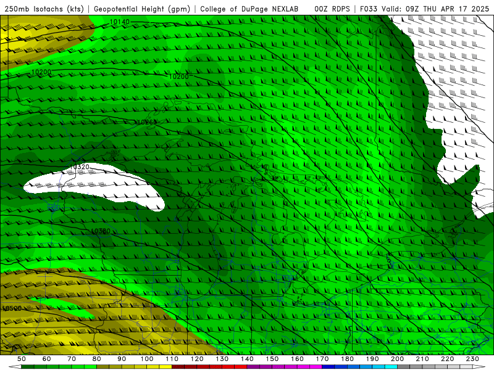Click the 10140 height contour label
The height and width of the screenshot is (370, 494).
click(119, 22)
